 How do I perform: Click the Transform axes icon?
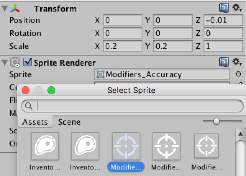[15, 8]
